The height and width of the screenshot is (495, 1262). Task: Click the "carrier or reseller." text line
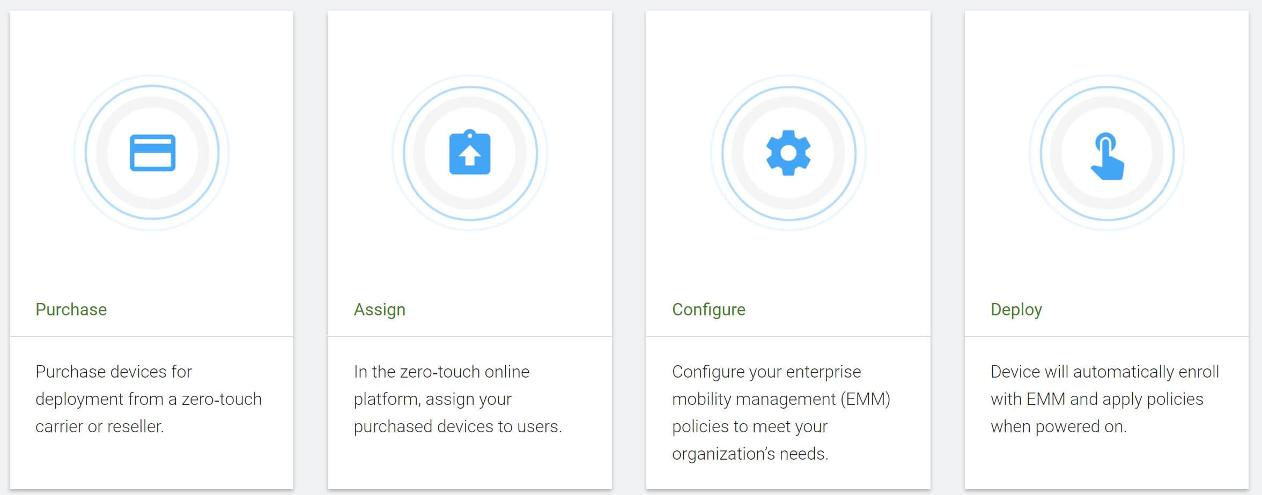[100, 426]
